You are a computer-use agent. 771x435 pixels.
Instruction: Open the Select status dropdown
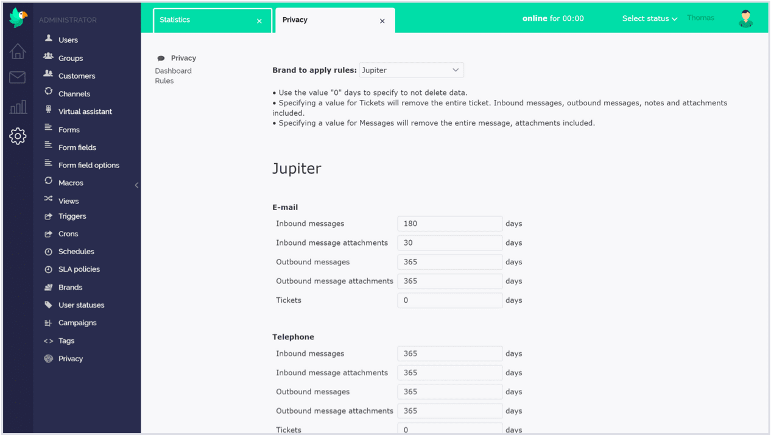649,18
